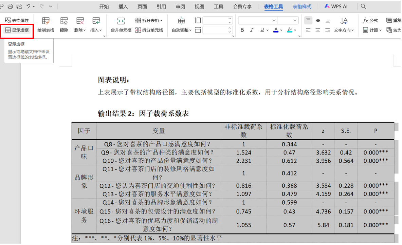Open the 计算 dropdown
The height and width of the screenshot is (245, 402).
point(372,30)
